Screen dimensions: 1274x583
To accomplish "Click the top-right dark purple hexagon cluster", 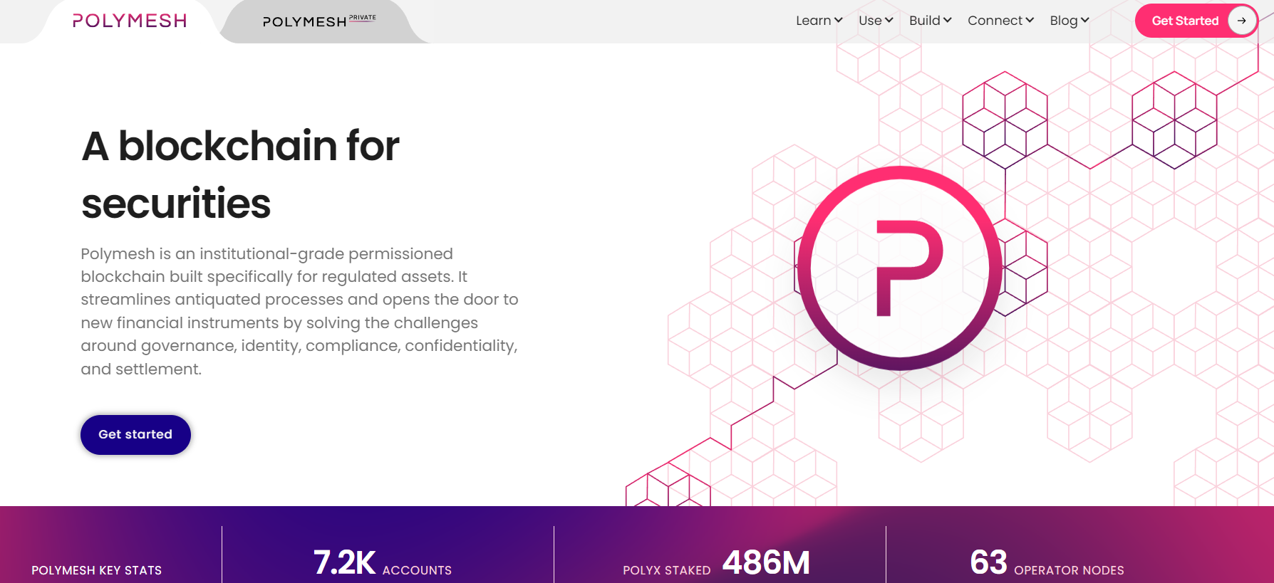I will coord(1174,120).
